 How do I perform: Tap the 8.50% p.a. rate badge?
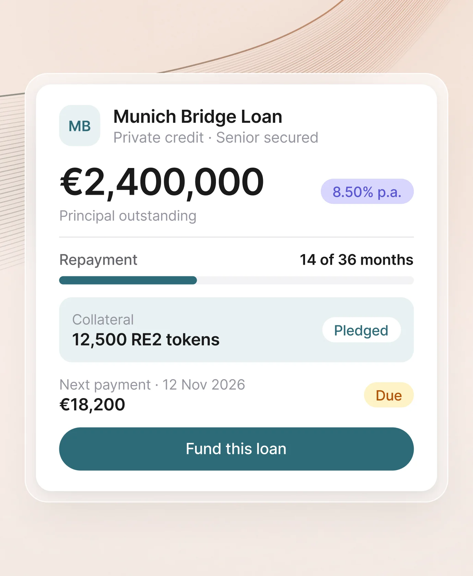pyautogui.click(x=367, y=191)
